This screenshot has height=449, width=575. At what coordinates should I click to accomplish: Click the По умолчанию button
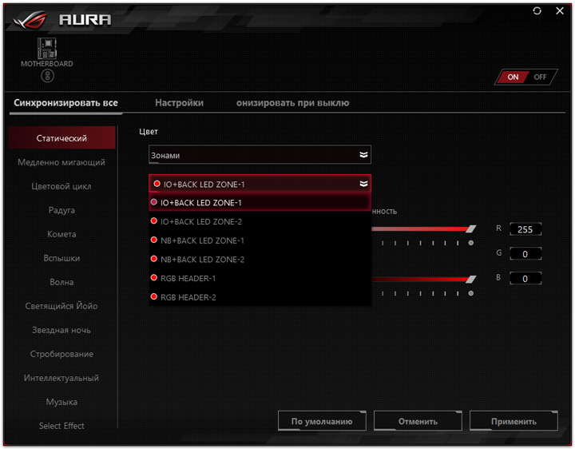(322, 421)
